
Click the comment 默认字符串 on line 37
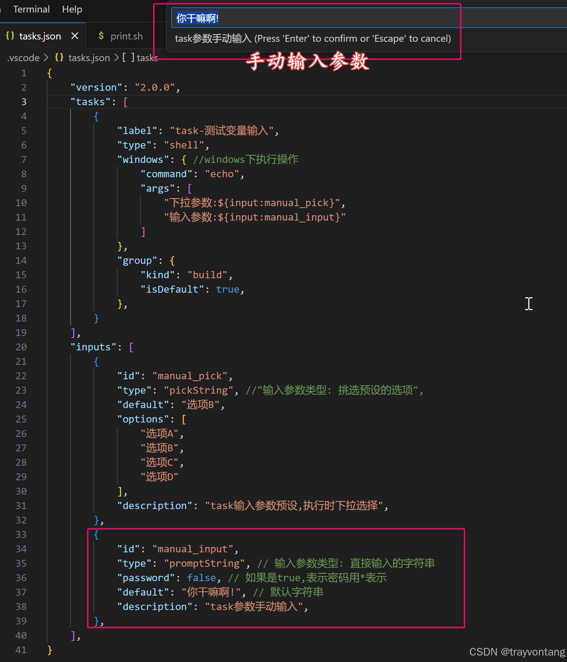[x=288, y=592]
